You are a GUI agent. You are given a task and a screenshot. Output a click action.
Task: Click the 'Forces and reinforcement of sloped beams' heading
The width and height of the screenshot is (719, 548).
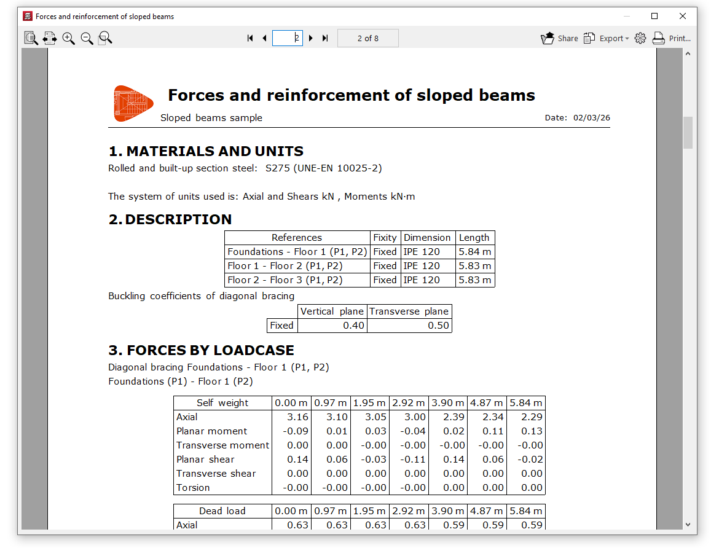tap(352, 95)
